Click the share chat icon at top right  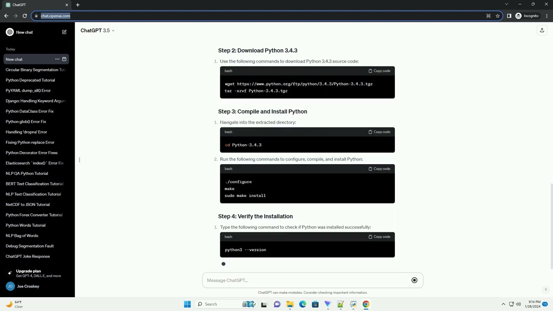(x=542, y=30)
